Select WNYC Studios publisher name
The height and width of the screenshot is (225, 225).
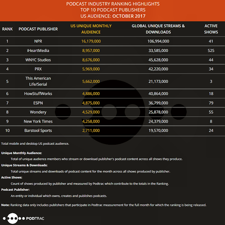pyautogui.click(x=38, y=60)
